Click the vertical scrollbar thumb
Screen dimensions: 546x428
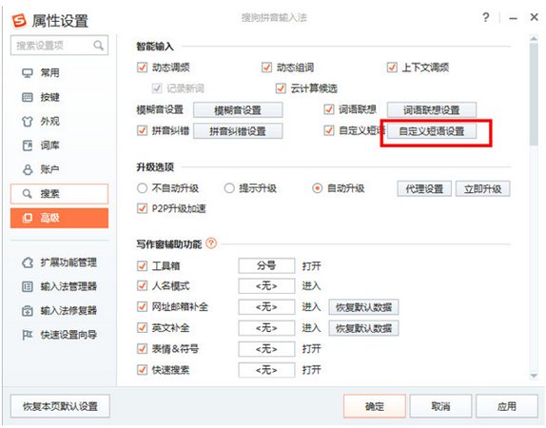pyautogui.click(x=534, y=94)
